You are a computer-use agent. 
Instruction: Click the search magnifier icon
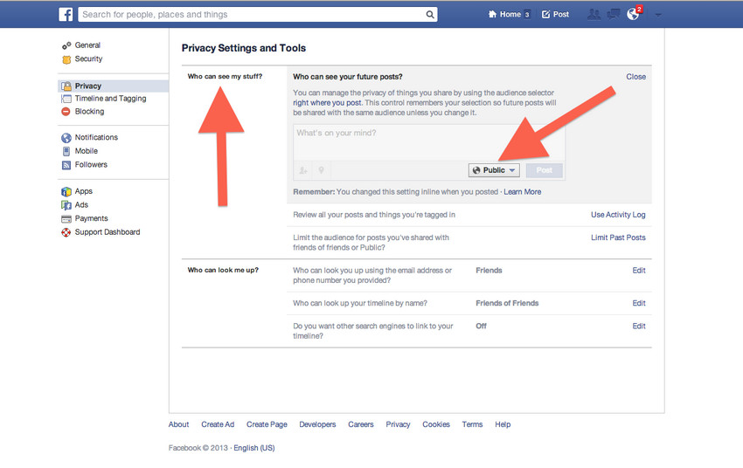coord(430,15)
